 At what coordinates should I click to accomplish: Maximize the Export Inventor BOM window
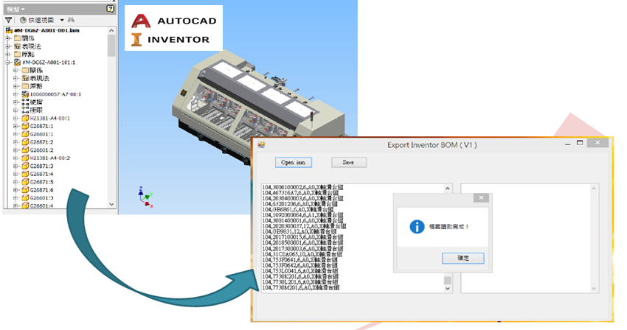click(580, 143)
